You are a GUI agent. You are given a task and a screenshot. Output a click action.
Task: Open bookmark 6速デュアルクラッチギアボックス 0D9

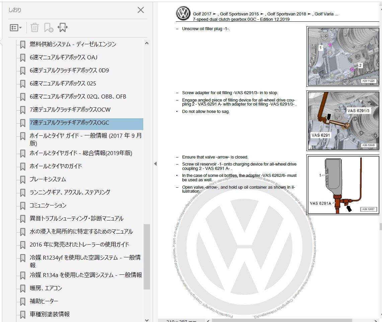69,70
